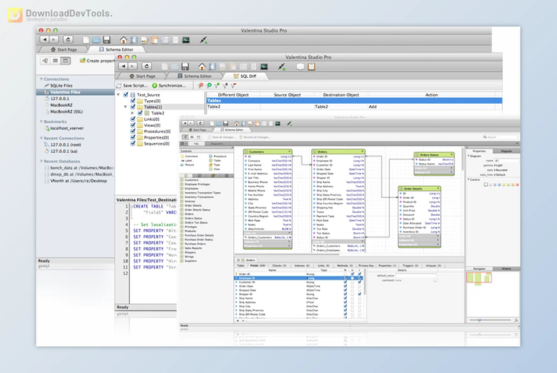Click the Save disk icon in the SQL Diff window toolbar
Image resolution: width=557 pixels, height=373 pixels.
tap(185, 66)
